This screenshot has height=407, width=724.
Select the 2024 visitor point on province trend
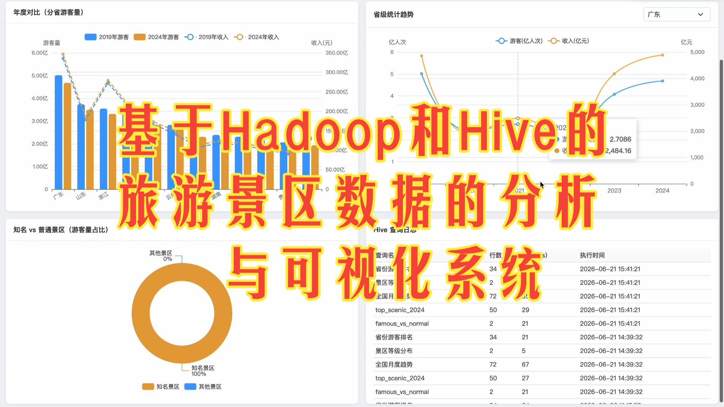pyautogui.click(x=662, y=81)
